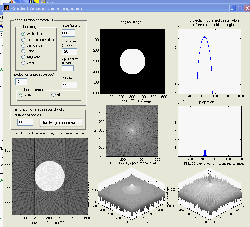250x227 pixels.
Task: Choose the vertical bar image option
Action: click(23, 45)
